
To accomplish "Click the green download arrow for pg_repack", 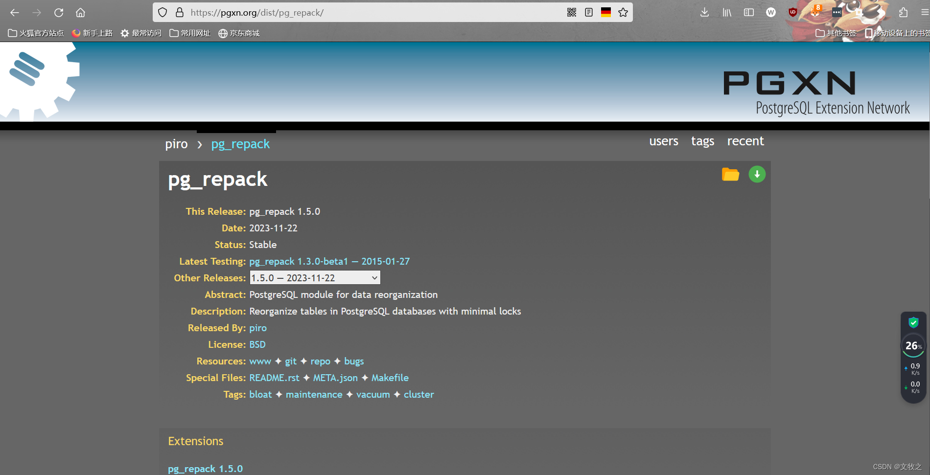I will point(757,174).
